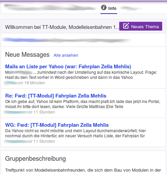This screenshot has width=167, height=174.
Task: Switch to the Info tab
Action: click(109, 8)
